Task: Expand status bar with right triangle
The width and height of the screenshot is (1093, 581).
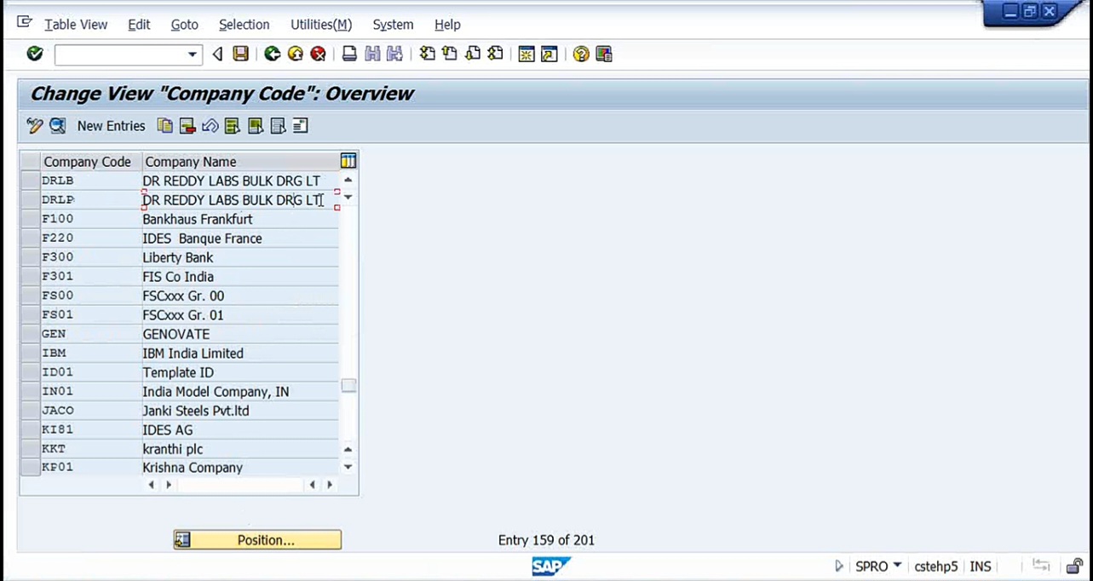Action: (839, 566)
